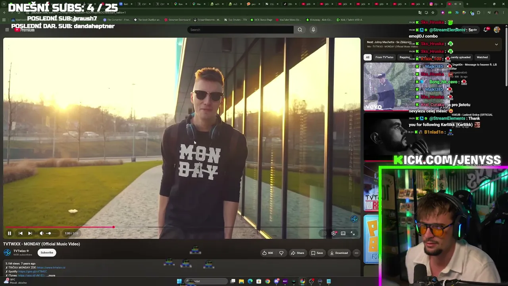Skip to the next video
This screenshot has height=286, width=508.
(30, 233)
